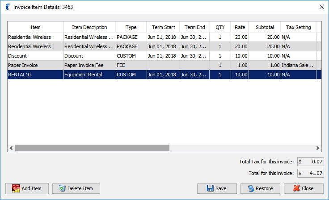Click the Term Start cell in Discount row
Image resolution: width=329 pixels, height=200 pixels.
coord(164,56)
